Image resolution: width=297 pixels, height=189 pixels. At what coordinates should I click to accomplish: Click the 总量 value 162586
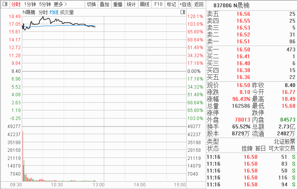(x=241, y=106)
